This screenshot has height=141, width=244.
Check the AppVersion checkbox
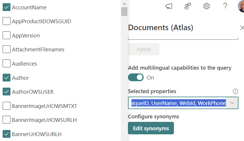pyautogui.click(x=7, y=35)
